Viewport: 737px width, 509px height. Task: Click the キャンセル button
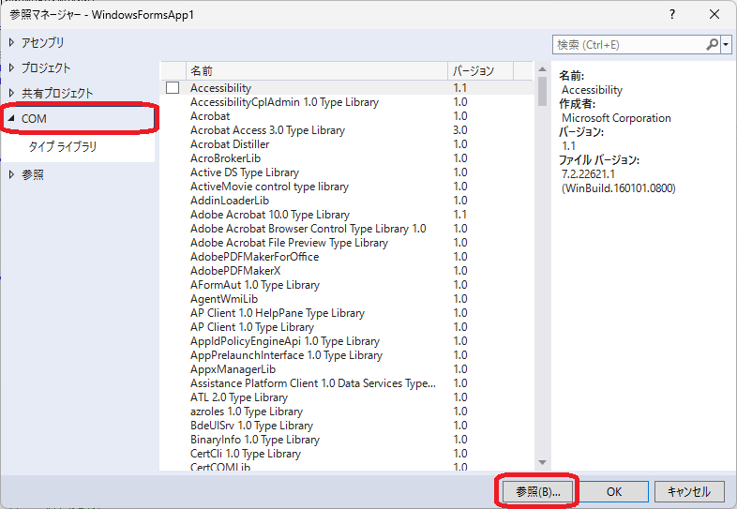point(688,491)
